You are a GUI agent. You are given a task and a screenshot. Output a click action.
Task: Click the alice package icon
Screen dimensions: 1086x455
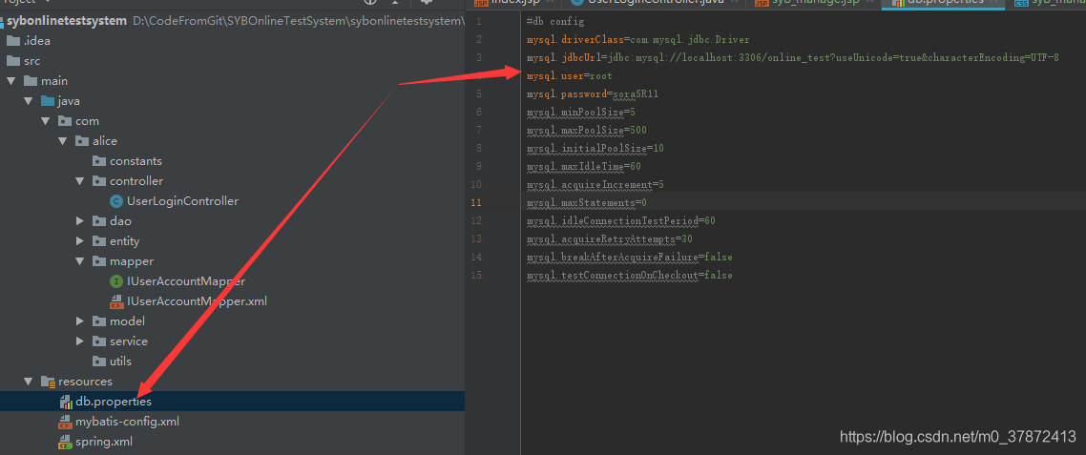pyautogui.click(x=82, y=141)
